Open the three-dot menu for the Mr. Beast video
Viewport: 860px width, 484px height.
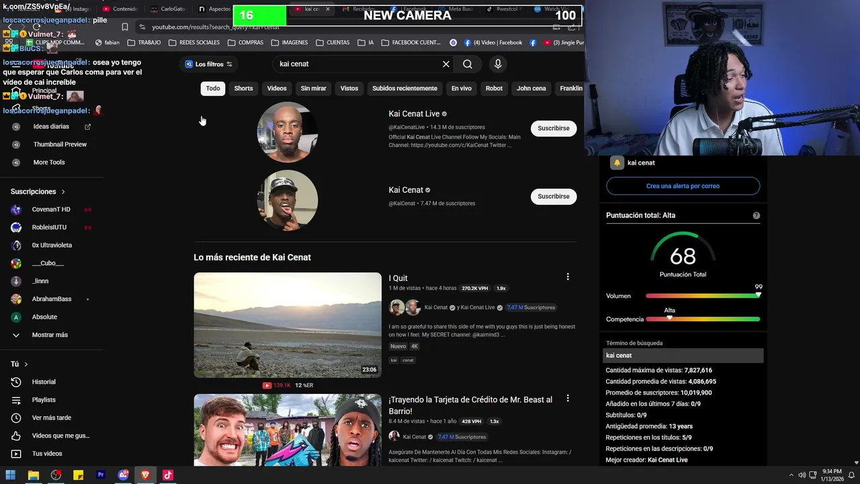pos(568,399)
